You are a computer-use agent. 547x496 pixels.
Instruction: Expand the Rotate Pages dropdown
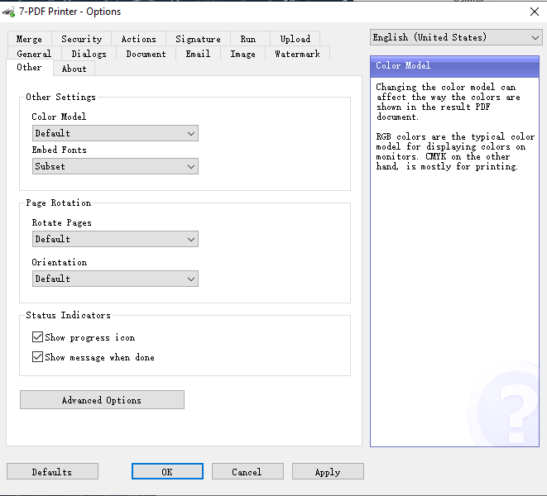pos(115,239)
